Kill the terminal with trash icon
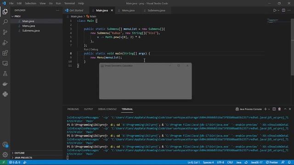 [279, 109]
